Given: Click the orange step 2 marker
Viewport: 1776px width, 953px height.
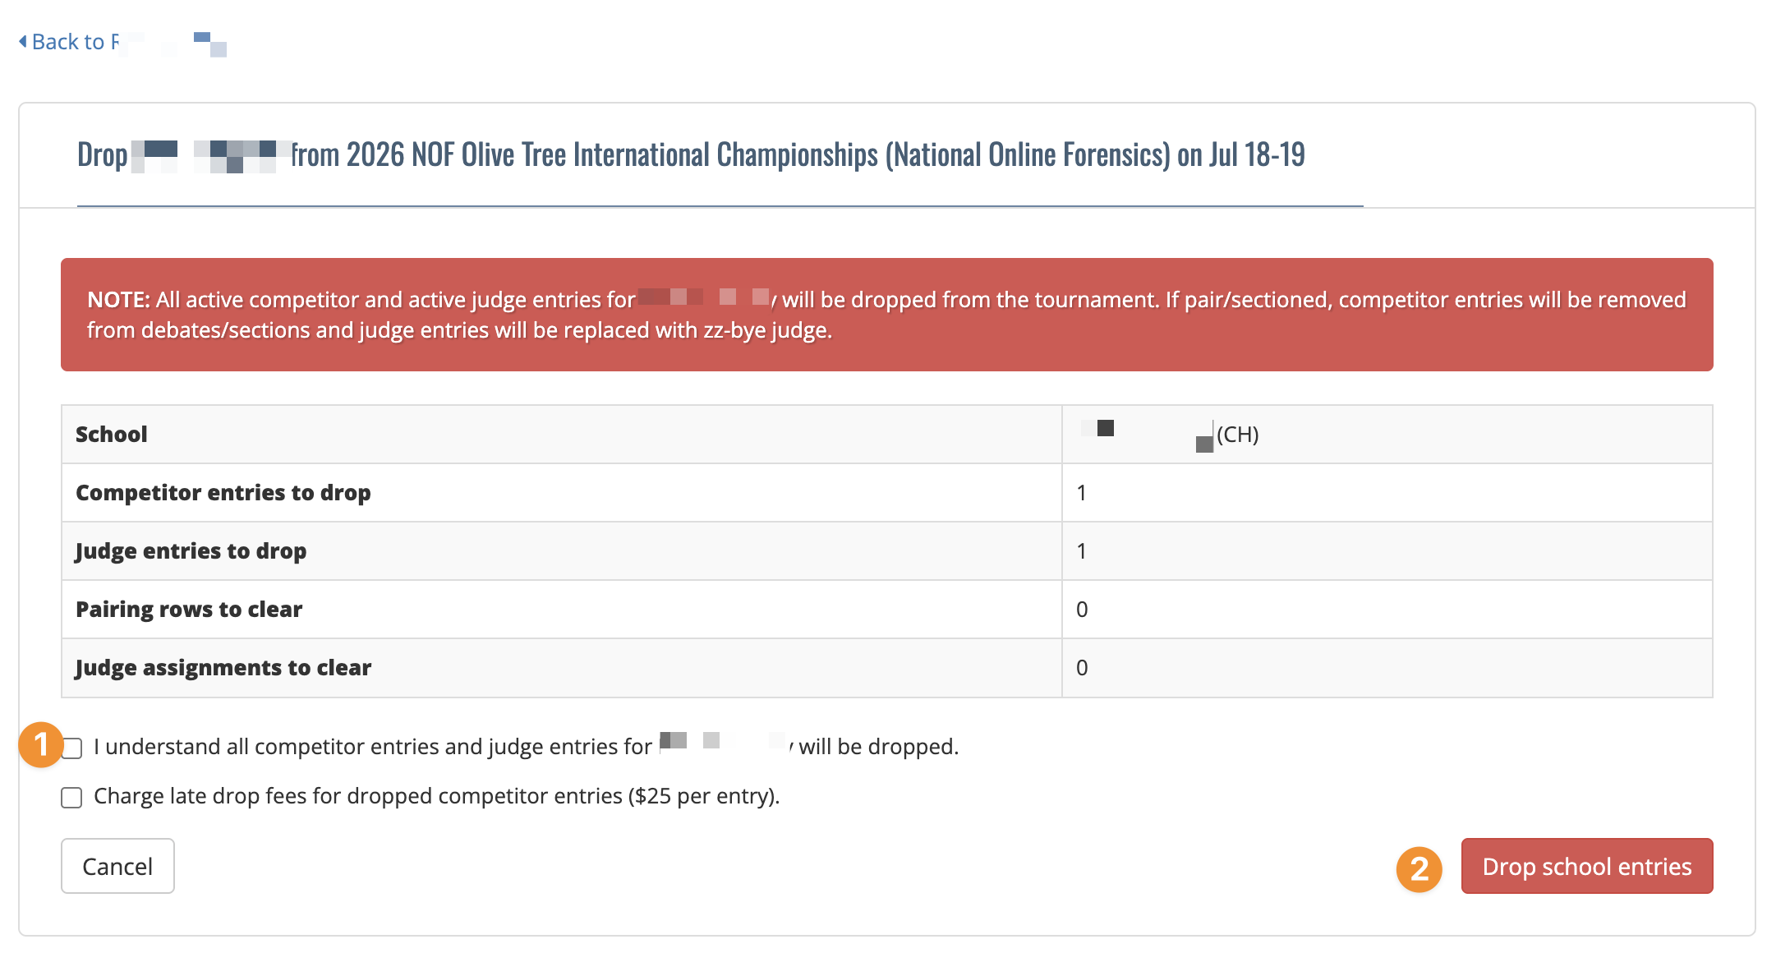Looking at the screenshot, I should pyautogui.click(x=1419, y=869).
